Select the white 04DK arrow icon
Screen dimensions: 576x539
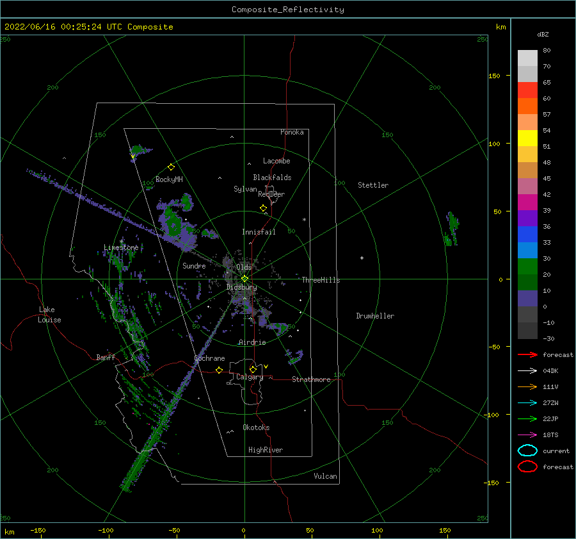coord(527,370)
